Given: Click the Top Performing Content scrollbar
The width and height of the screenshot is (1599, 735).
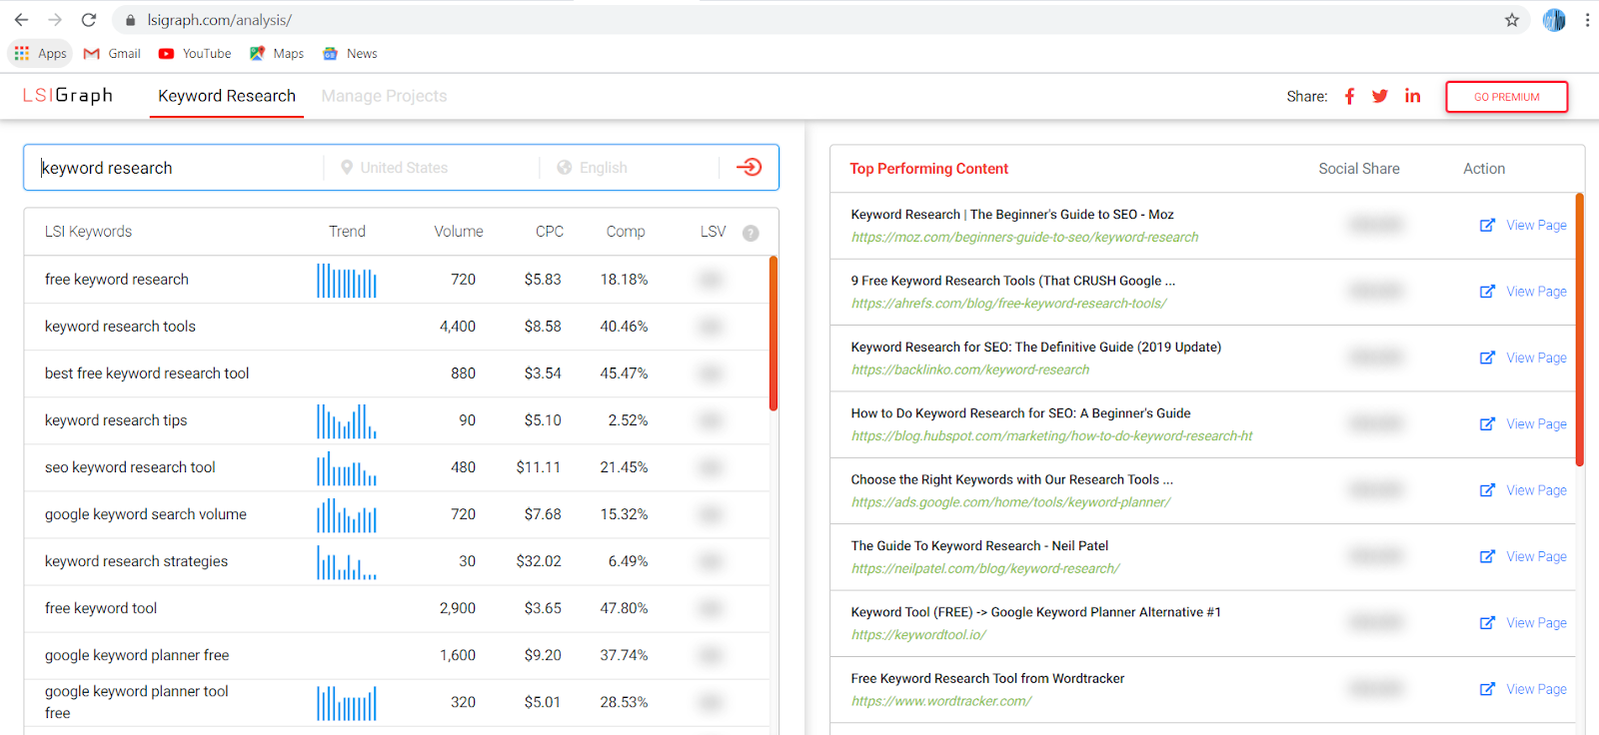Looking at the screenshot, I should (x=1580, y=330).
